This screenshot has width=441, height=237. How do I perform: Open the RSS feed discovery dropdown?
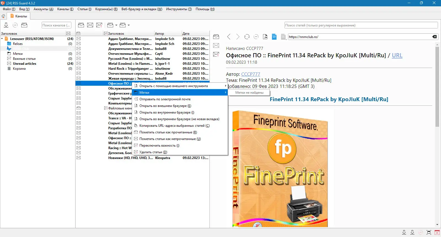283,37
